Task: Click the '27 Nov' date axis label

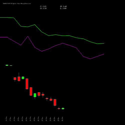Action: coord(42,119)
